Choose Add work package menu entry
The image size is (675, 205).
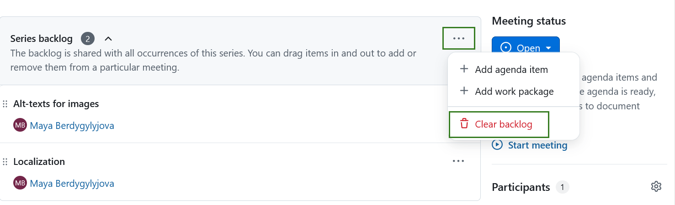coord(514,92)
